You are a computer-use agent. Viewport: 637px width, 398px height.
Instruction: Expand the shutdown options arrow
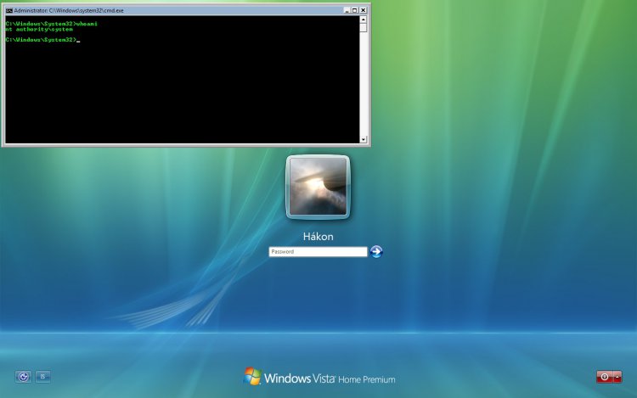(x=617, y=377)
